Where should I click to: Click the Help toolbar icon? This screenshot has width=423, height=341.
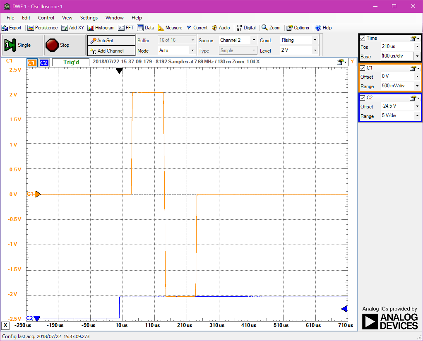point(324,28)
